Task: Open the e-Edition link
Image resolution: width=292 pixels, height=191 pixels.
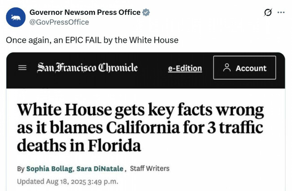Action: coord(185,68)
